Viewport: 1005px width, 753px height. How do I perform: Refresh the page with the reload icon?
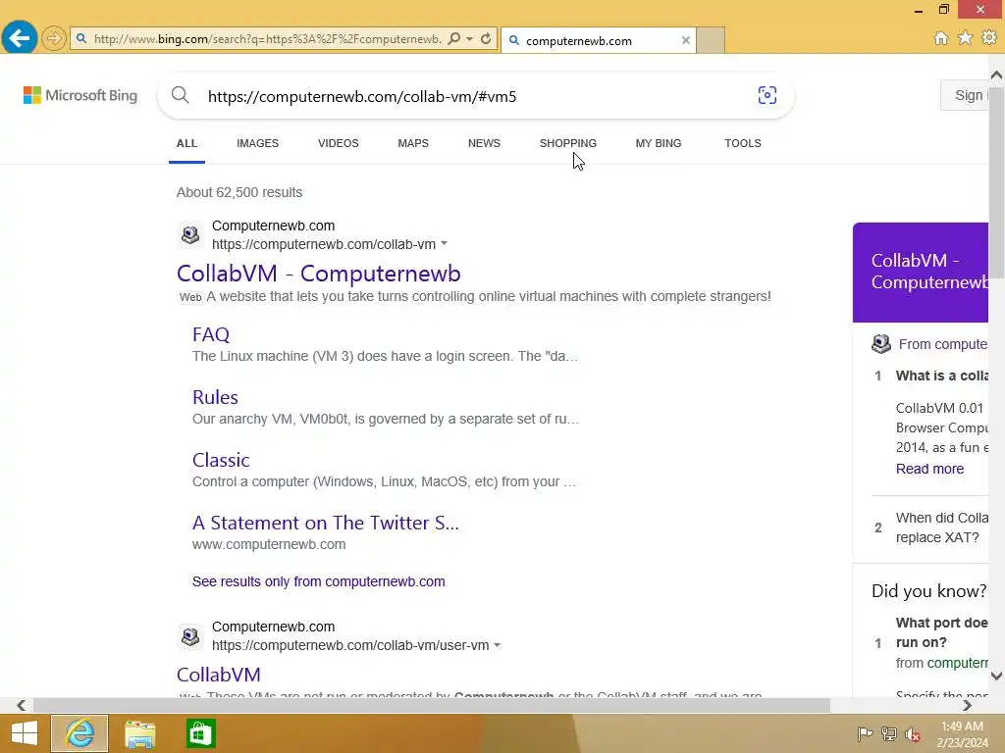486,38
